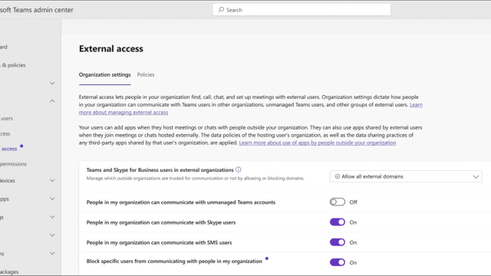Focus the Search input field
The image size is (491, 276).
[x=302, y=10]
